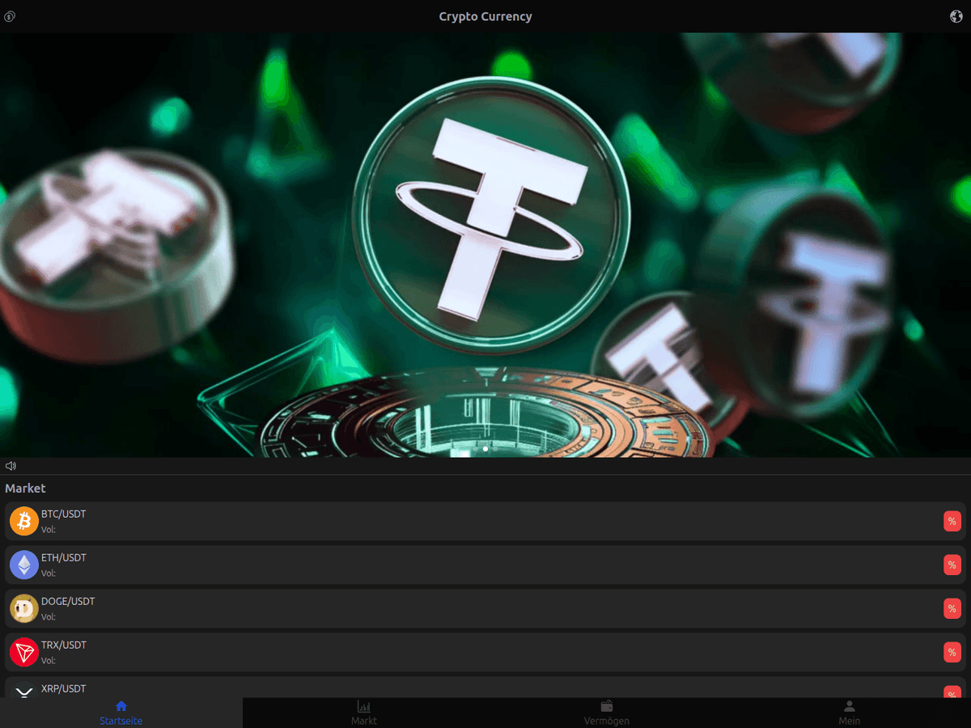Select the Bitcoin coin icon
The image size is (971, 728).
(x=24, y=521)
